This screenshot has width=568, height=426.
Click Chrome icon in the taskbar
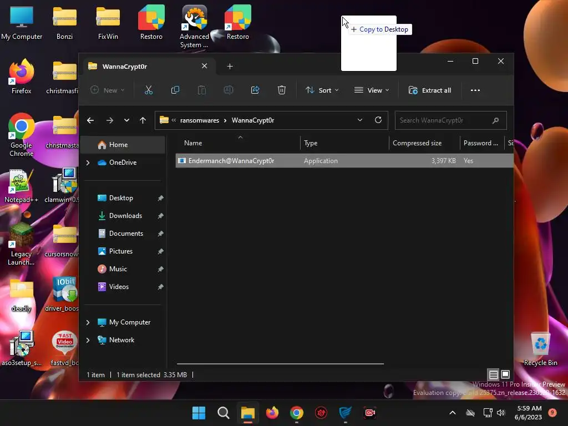click(x=297, y=413)
